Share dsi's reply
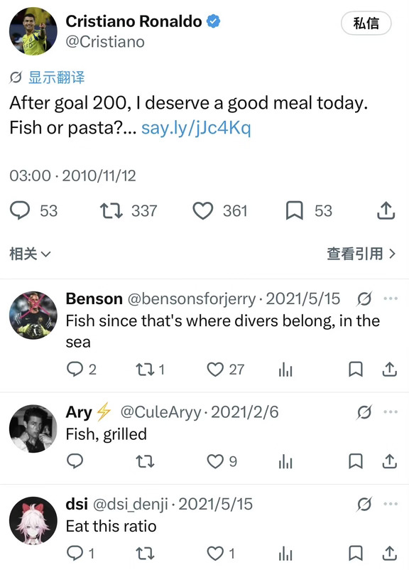 pyautogui.click(x=389, y=553)
